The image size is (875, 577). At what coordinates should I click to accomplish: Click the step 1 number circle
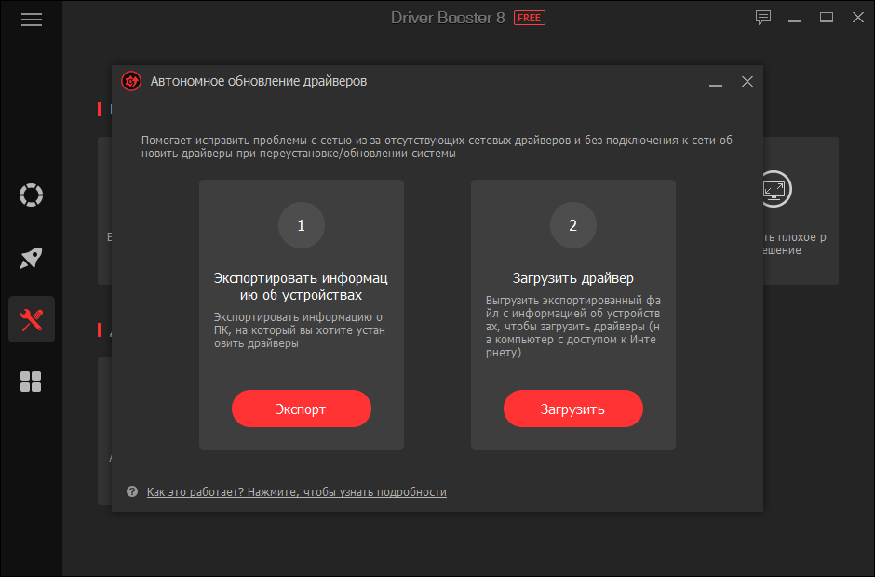302,225
